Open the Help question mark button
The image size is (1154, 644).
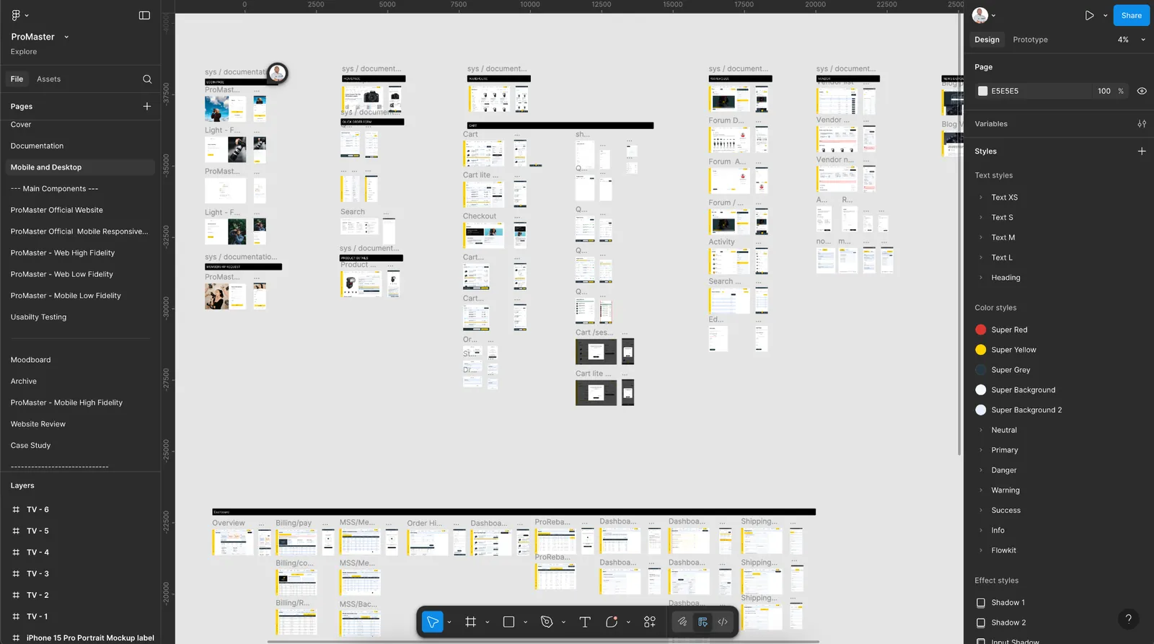[1129, 619]
